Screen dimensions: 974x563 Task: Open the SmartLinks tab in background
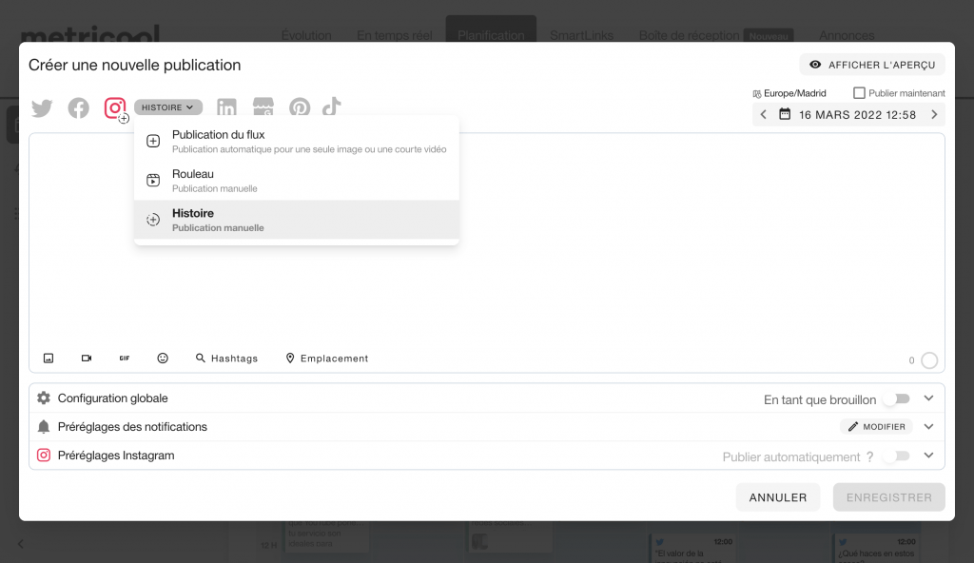(581, 35)
